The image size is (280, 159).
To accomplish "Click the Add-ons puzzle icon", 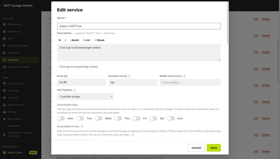I will click(x=4, y=53).
